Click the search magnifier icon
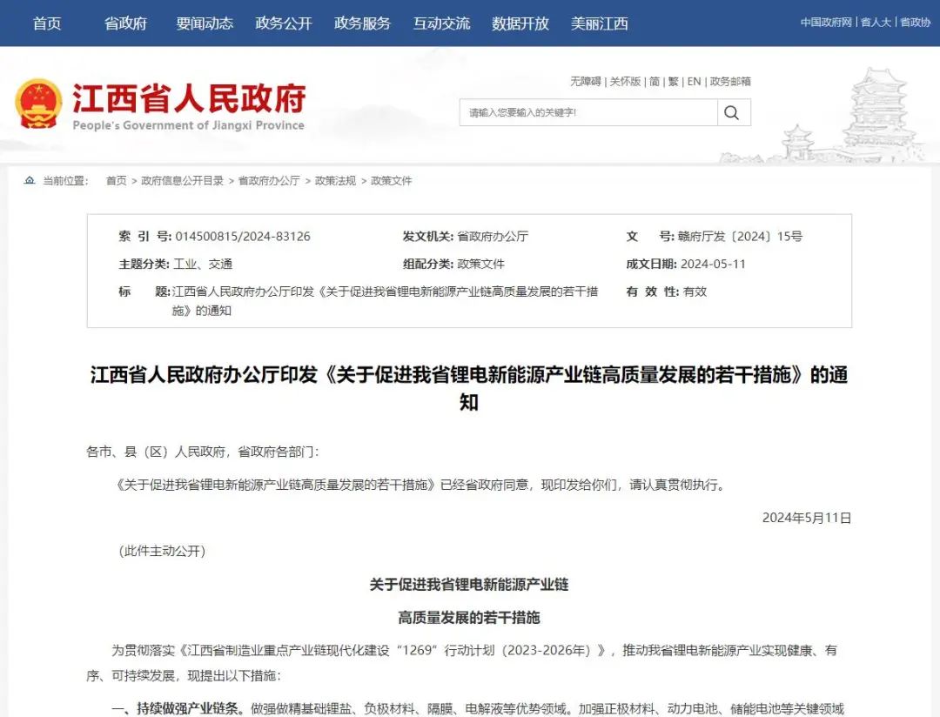Image resolution: width=940 pixels, height=717 pixels. [x=732, y=112]
